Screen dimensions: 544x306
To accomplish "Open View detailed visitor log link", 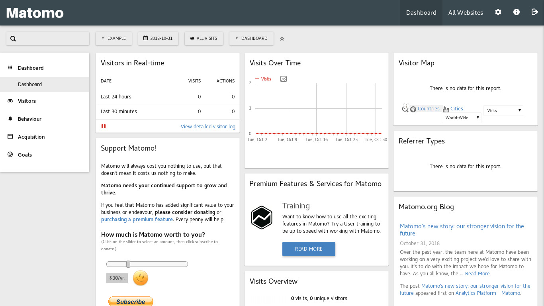I will click(208, 126).
